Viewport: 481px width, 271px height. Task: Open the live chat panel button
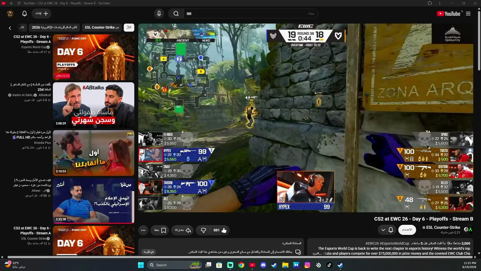coord(149,252)
